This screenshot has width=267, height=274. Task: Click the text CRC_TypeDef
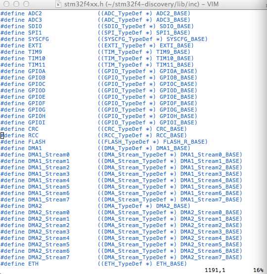(123, 129)
